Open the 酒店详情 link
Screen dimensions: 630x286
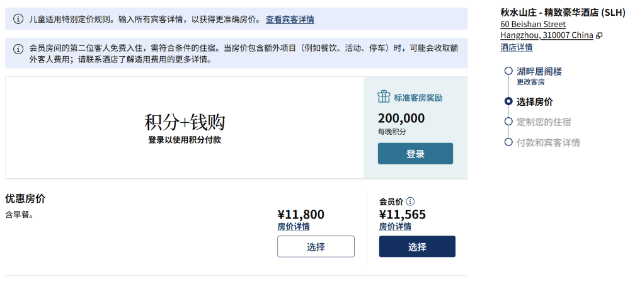tap(517, 47)
